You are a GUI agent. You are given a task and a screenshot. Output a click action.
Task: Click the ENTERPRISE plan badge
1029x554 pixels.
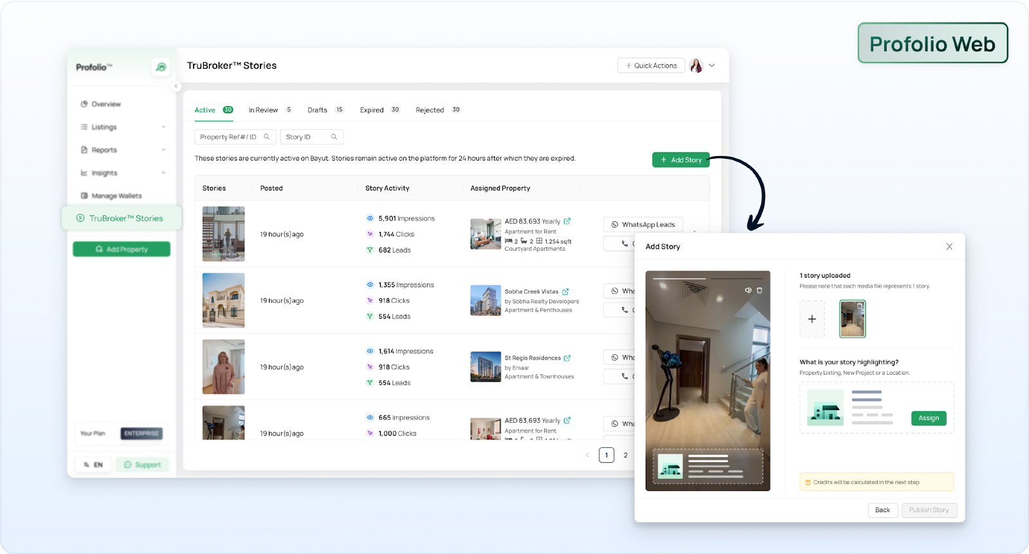pos(141,434)
